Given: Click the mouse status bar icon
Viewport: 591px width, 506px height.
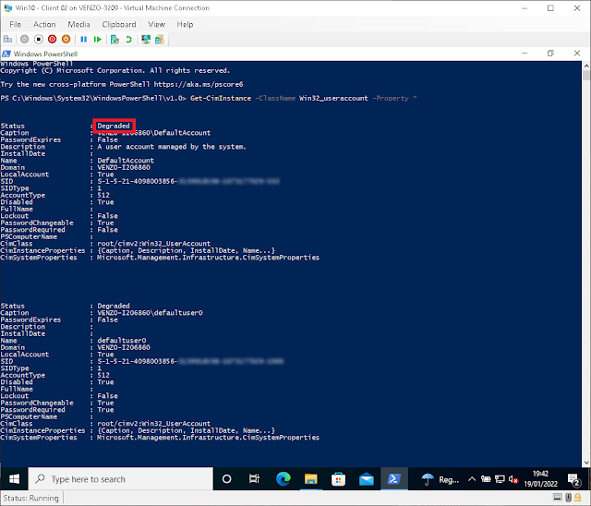Looking at the screenshot, I should pyautogui.click(x=569, y=498).
